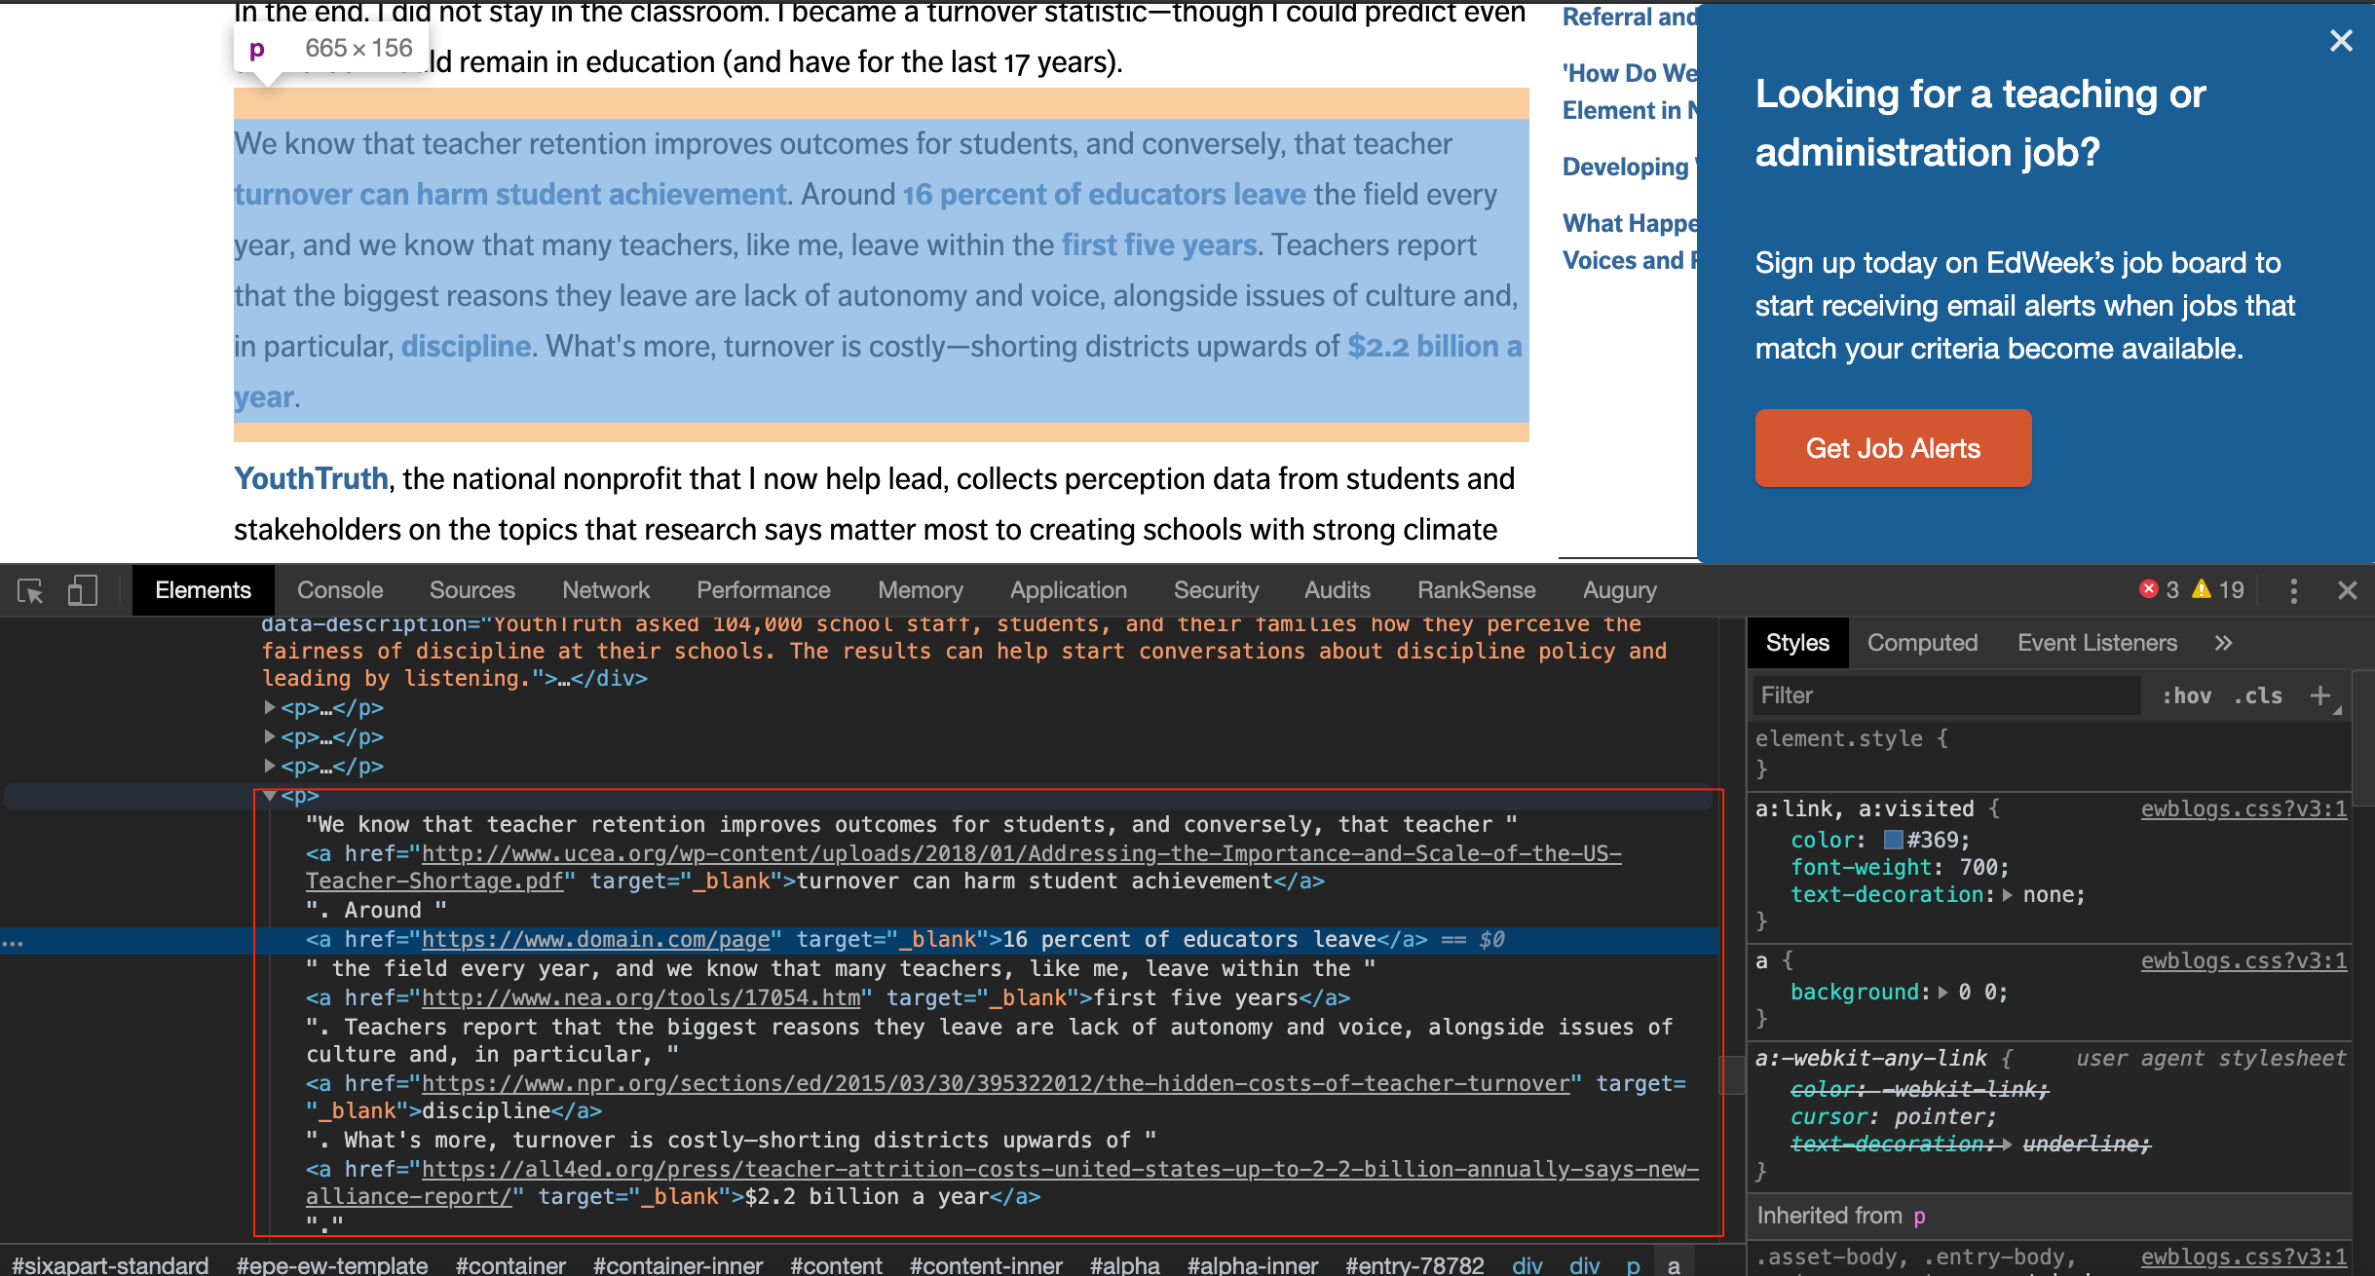Expand the background shorthand property triangle
Viewport: 2375px width, 1276px height.
(1943, 993)
